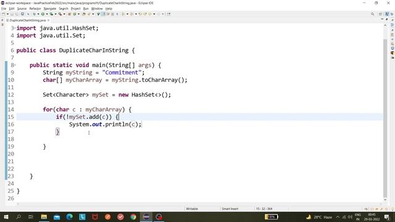Viewport: 395px width, 222px height.
Task: Collapse the main method on line 8
Action: click(x=15, y=65)
